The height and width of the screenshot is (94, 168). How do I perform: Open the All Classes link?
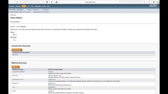46,10
